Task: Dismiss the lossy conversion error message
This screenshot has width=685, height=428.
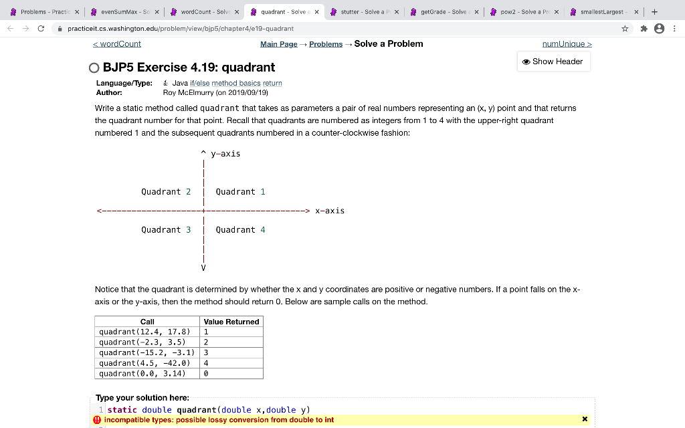Action: coord(585,418)
